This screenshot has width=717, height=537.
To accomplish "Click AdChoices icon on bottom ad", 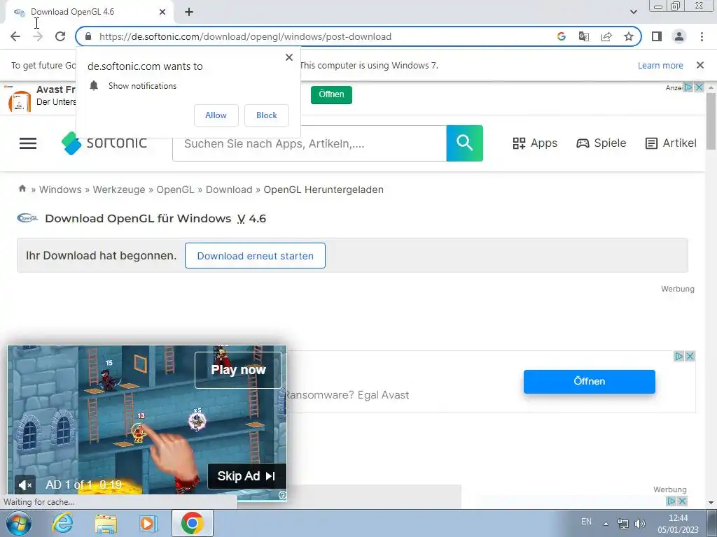I will pos(671,501).
